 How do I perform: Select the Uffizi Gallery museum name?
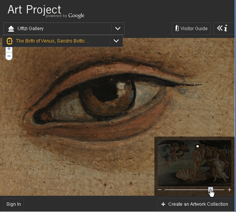click(30, 28)
